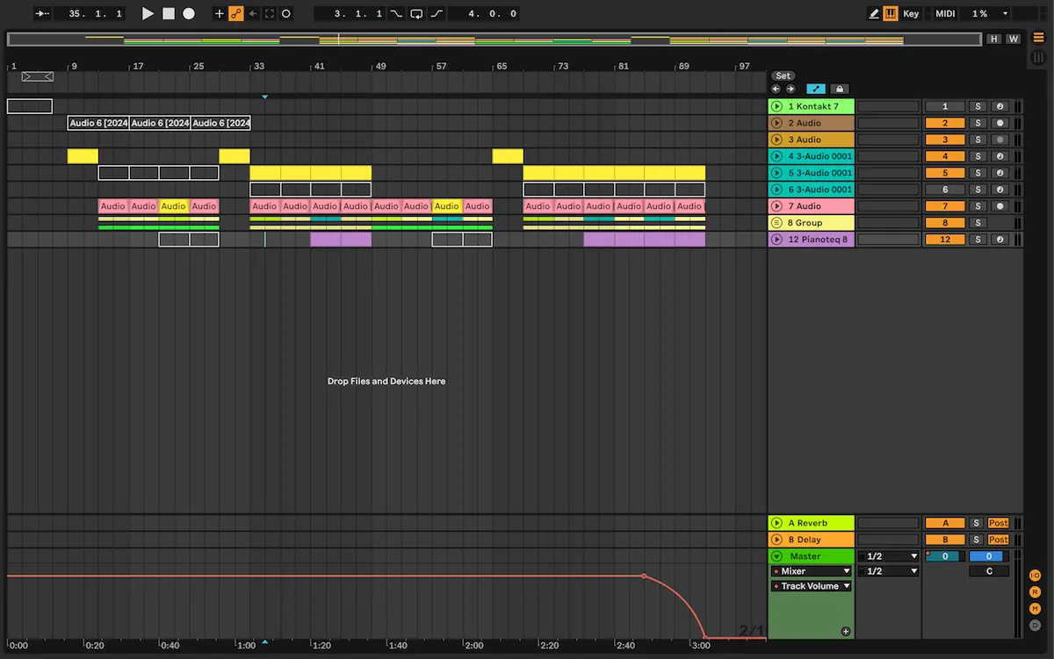1054x659 pixels.
Task: Toggle Post button on B Delay
Action: point(999,540)
